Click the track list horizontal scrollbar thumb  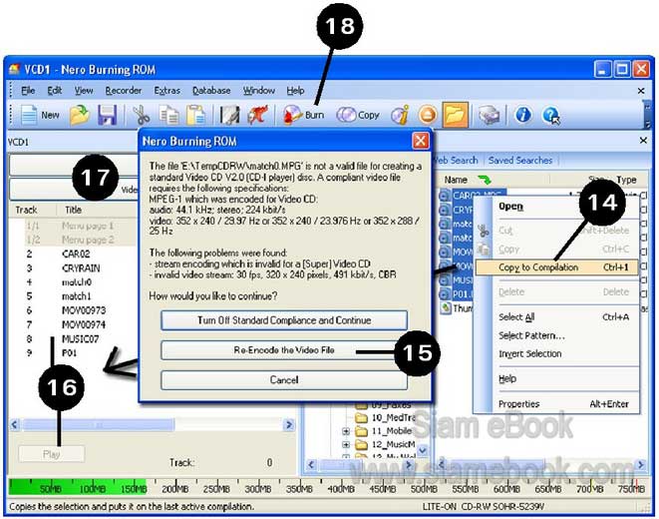[x=99, y=425]
